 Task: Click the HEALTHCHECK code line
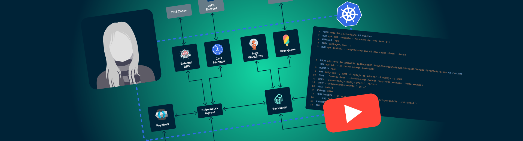[x=366, y=98]
